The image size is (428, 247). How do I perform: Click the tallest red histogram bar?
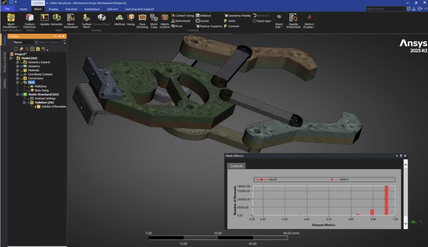386,200
